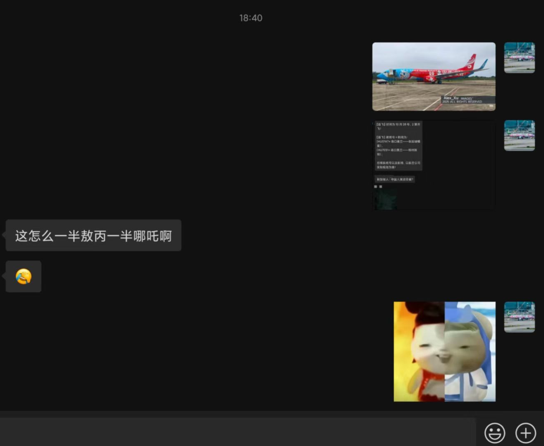
Task: Tap the sender avatar beside the airplane photo
Action: pos(519,57)
